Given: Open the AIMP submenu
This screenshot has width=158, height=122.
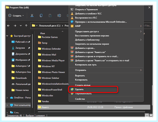Looking at the screenshot, I should 106,26.
